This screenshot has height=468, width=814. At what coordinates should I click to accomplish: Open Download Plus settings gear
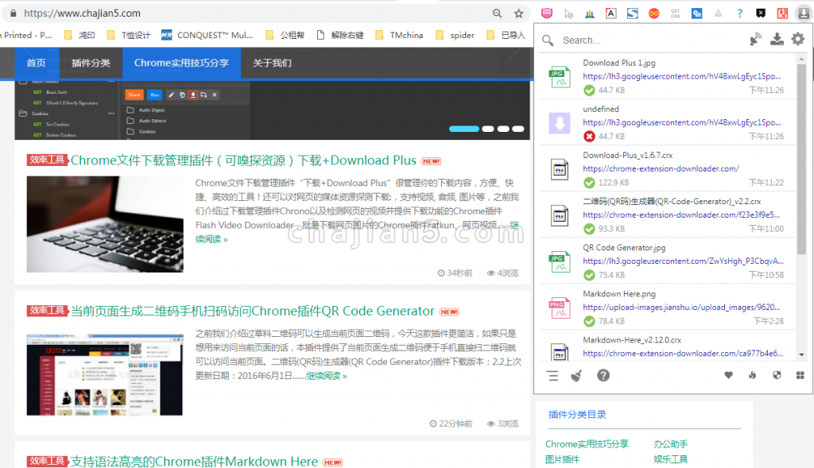tap(798, 39)
